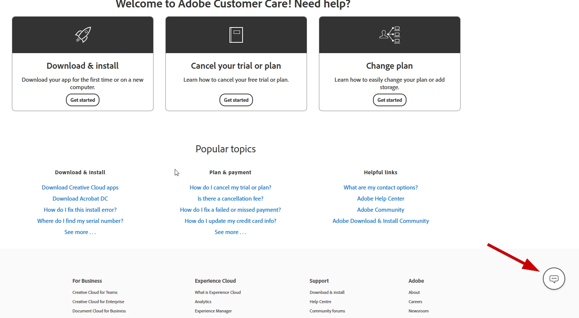Open Newsroom footer link
Viewport: 579px width, 318px height.
418,311
